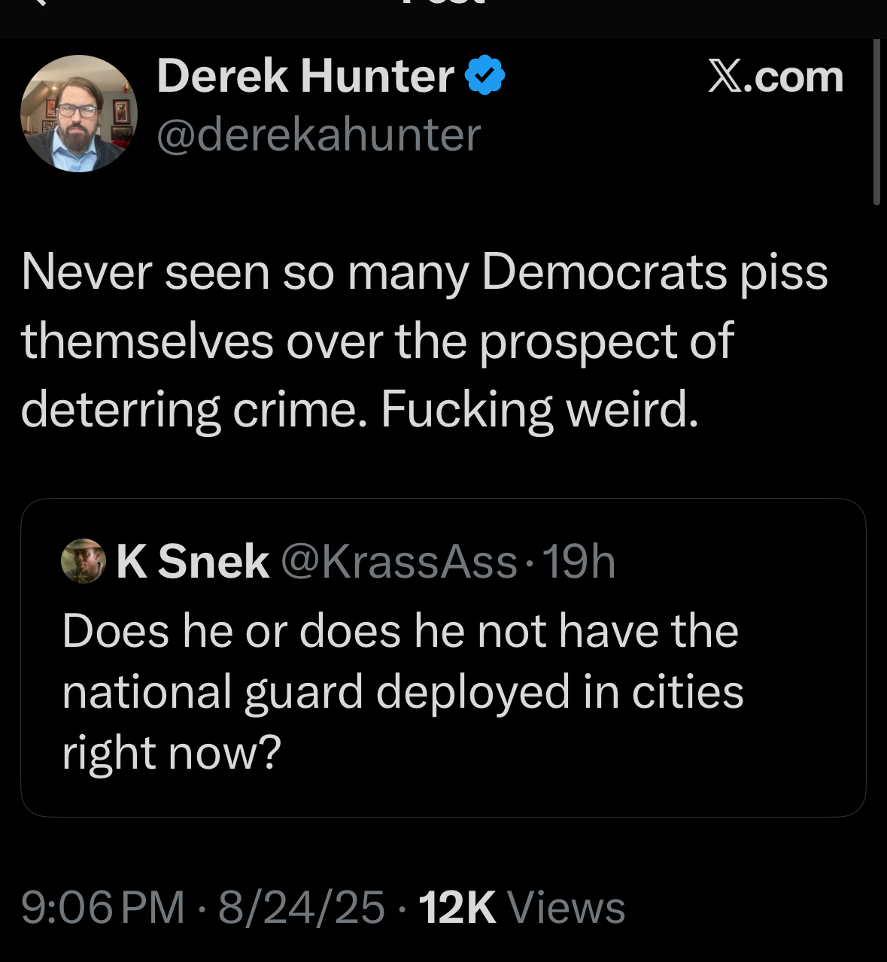
Task: Open the Derek Hunter display name
Action: (305, 76)
